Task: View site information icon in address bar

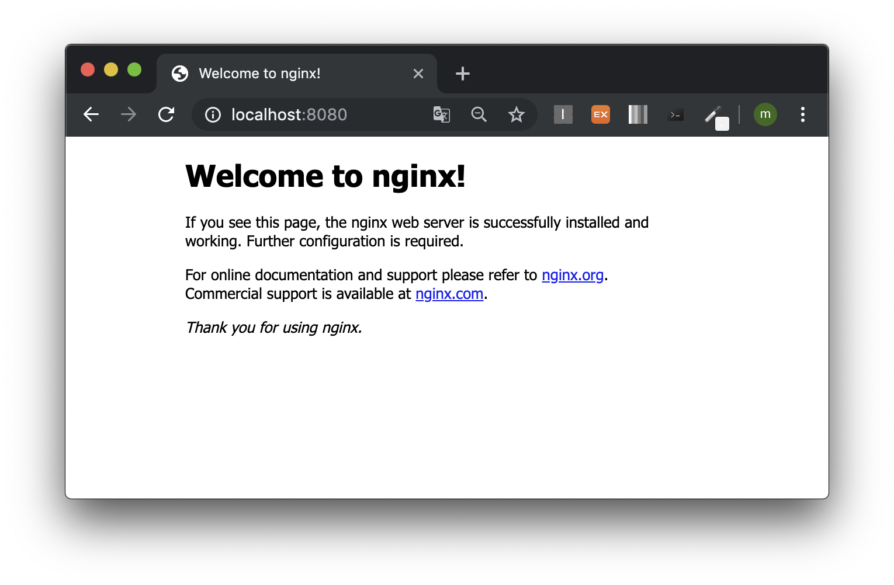Action: point(213,115)
